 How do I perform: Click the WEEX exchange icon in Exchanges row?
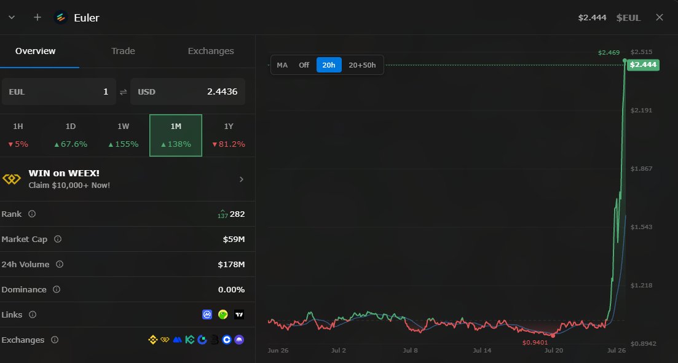coord(165,340)
